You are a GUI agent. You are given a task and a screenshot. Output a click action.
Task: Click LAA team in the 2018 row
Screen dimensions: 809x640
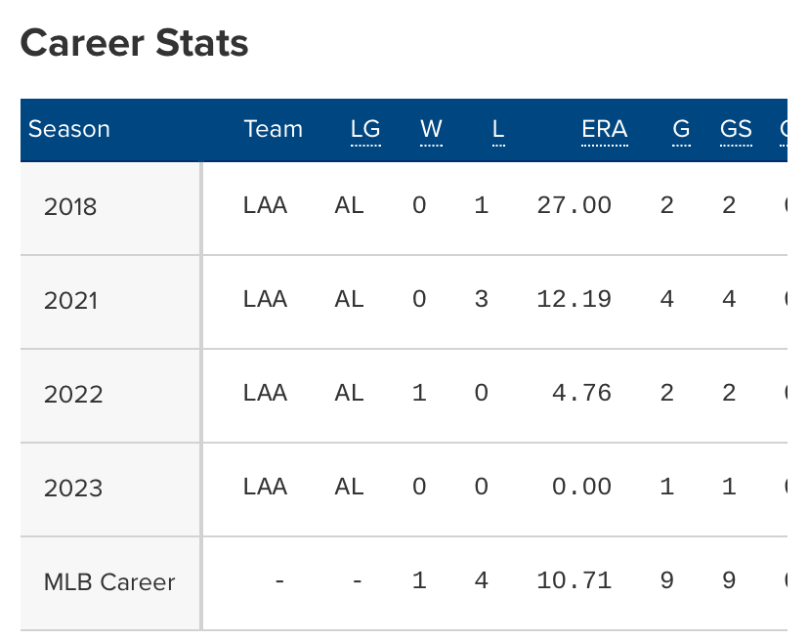[265, 205]
